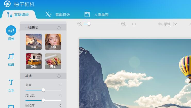Click the 基础 section header
Viewport: 191px width, 108px height.
pyautogui.click(x=43, y=76)
